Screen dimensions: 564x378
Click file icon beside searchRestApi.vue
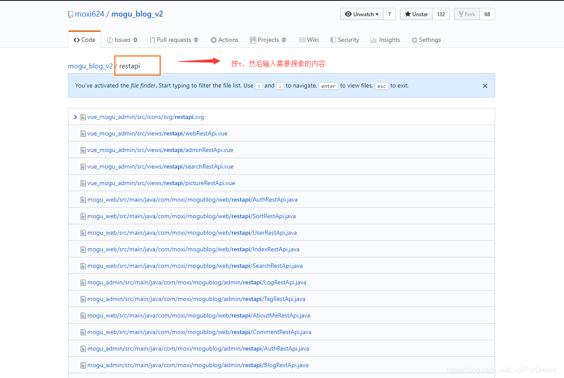pos(83,167)
